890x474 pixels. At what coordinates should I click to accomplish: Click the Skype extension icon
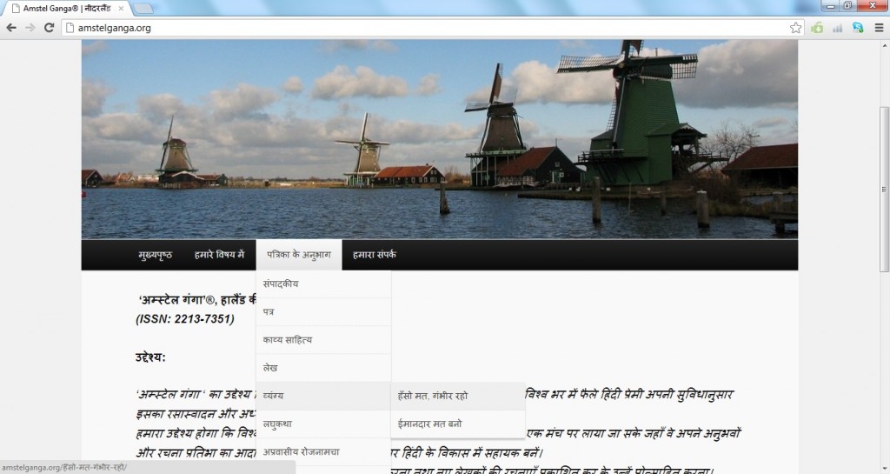pos(858,28)
